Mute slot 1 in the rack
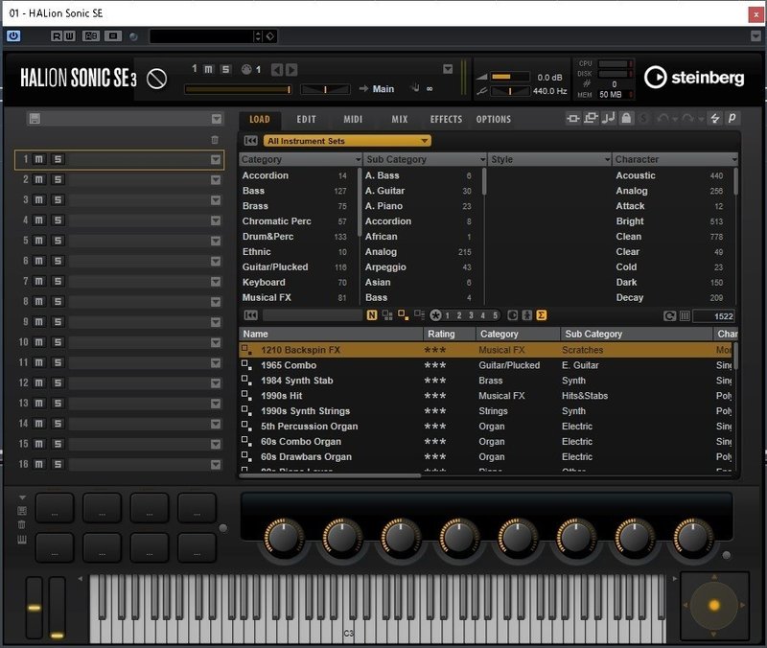767x648 pixels. tap(39, 159)
